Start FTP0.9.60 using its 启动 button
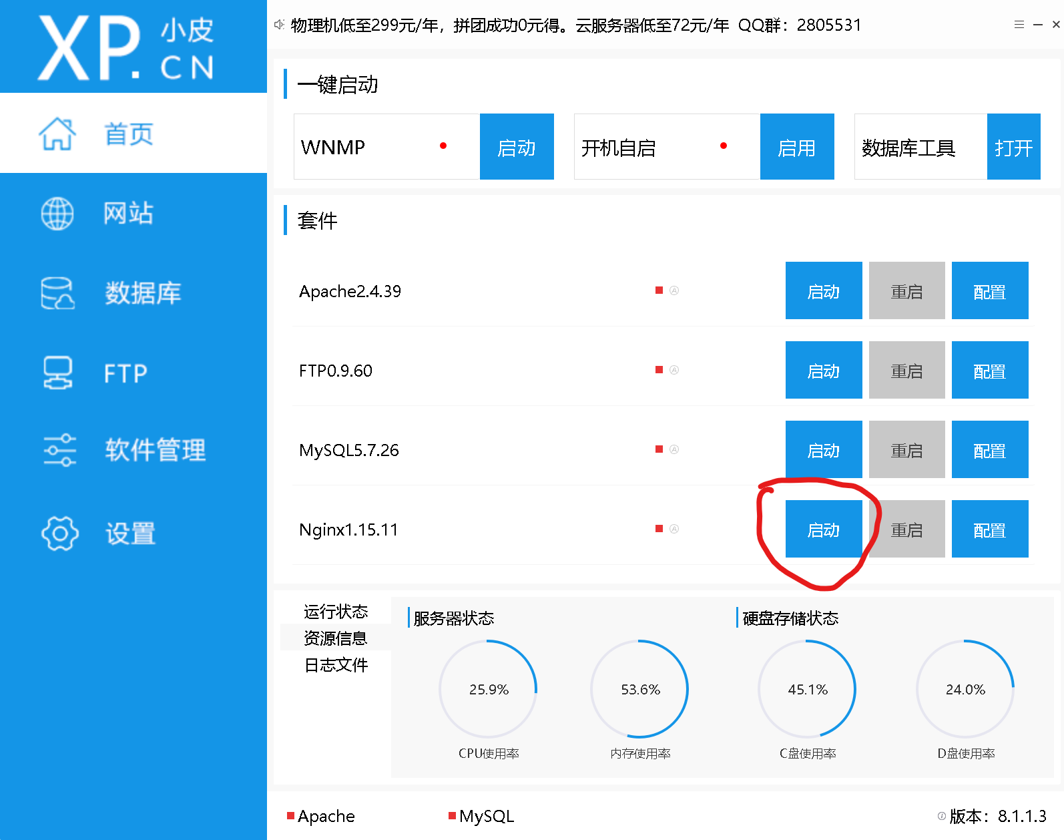This screenshot has width=1064, height=840. click(824, 370)
